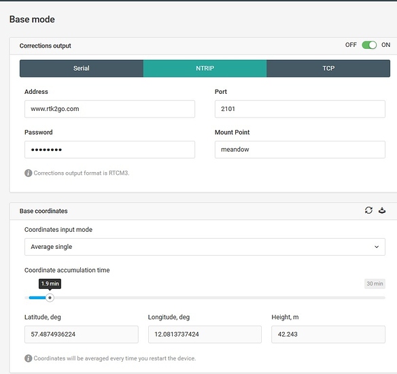Click the Height, m input field
The height and width of the screenshot is (374, 397).
click(x=328, y=335)
